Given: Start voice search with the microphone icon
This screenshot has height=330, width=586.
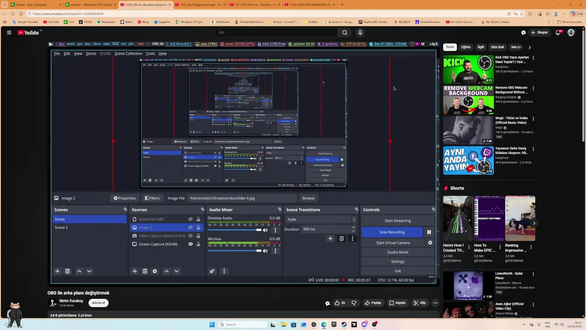Looking at the screenshot, I should (x=360, y=33).
